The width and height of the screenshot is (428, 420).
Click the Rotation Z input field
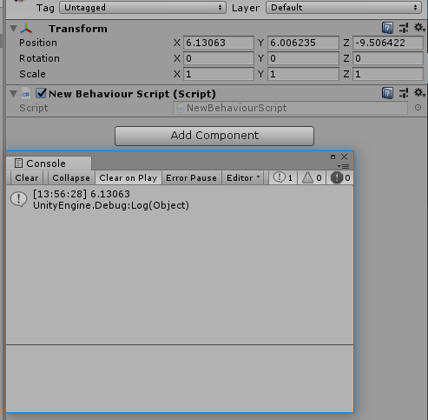tap(388, 58)
